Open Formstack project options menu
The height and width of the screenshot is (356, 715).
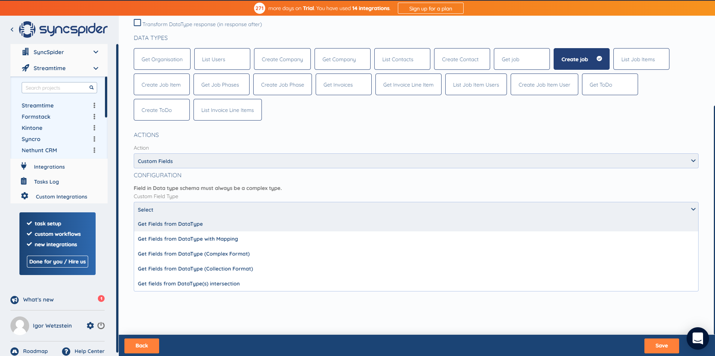[x=94, y=117]
